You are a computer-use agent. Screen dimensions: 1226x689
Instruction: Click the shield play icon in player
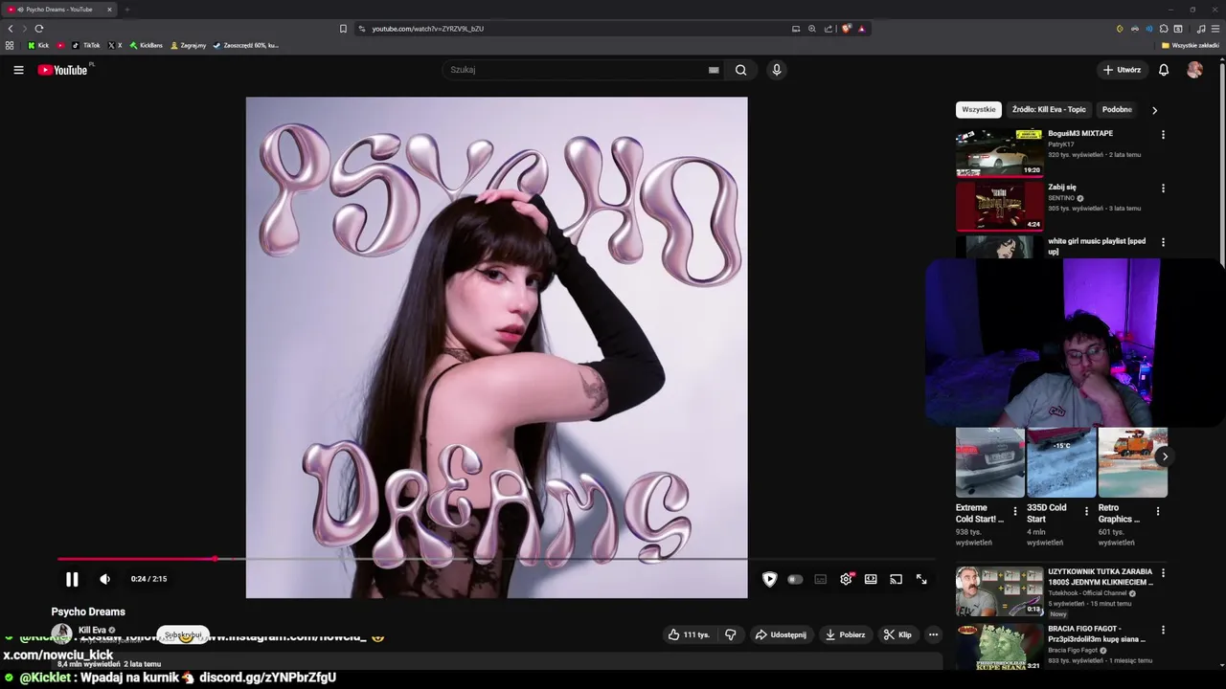[x=769, y=579]
